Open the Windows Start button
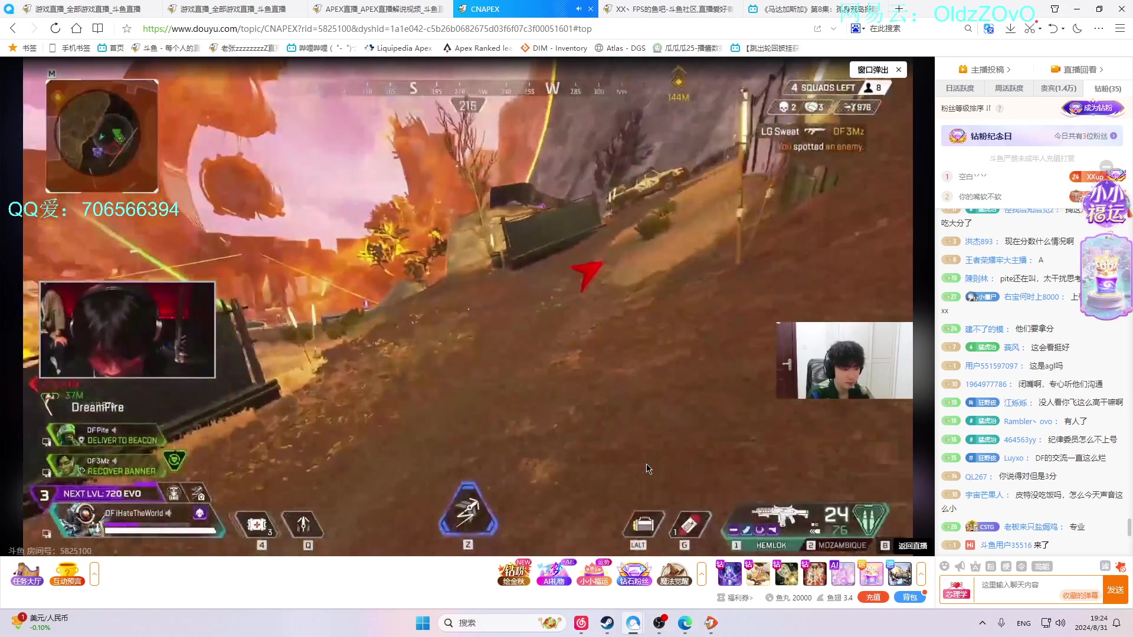The height and width of the screenshot is (637, 1133). pyautogui.click(x=423, y=623)
